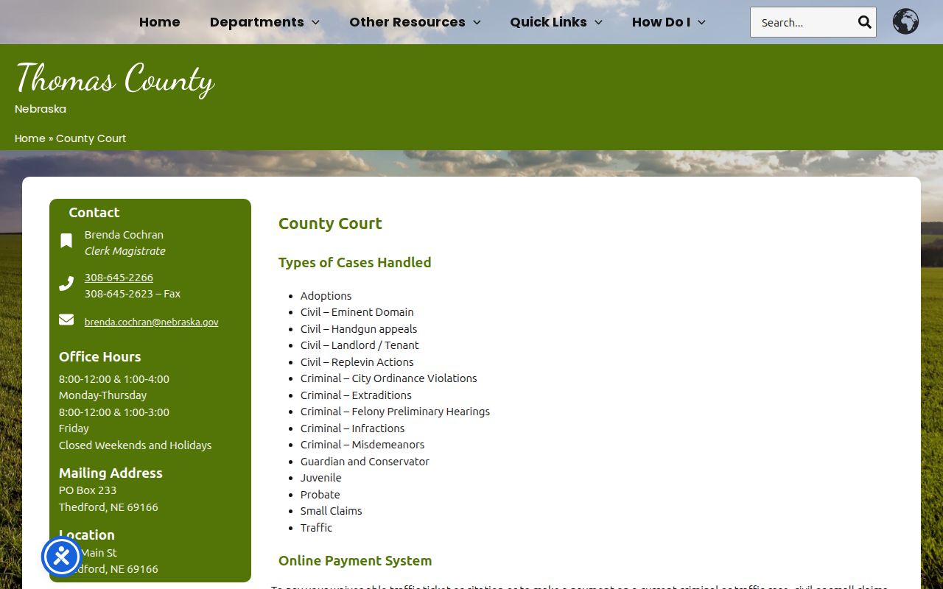Viewport: 943px width, 589px height.
Task: Click the Mailing Address heading
Action: tap(111, 473)
